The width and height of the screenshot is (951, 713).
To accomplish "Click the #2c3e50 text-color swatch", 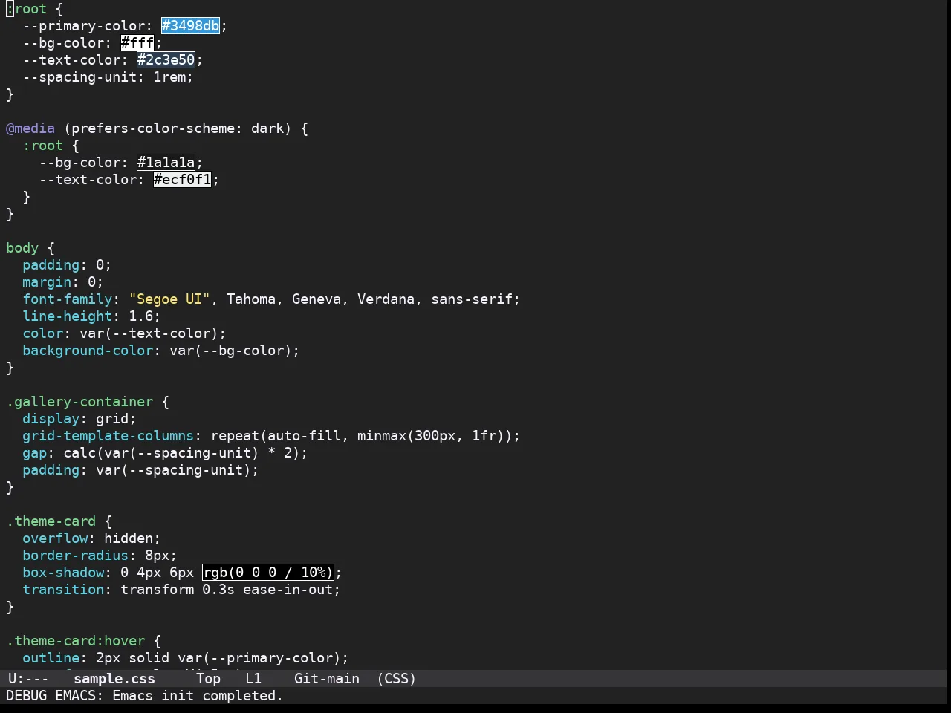I will [x=166, y=60].
